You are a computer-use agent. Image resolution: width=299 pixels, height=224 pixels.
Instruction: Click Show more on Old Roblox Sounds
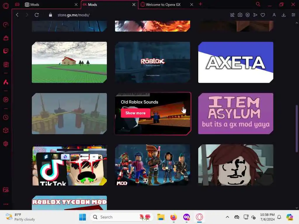pyautogui.click(x=135, y=113)
